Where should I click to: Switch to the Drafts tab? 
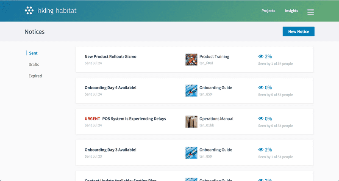click(x=34, y=65)
